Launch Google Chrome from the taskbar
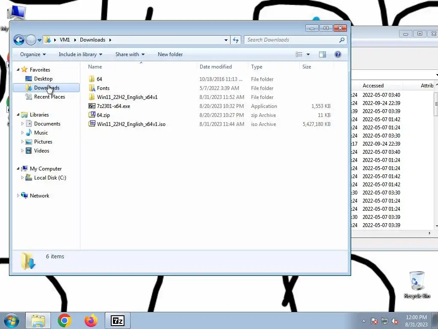 [x=65, y=320]
